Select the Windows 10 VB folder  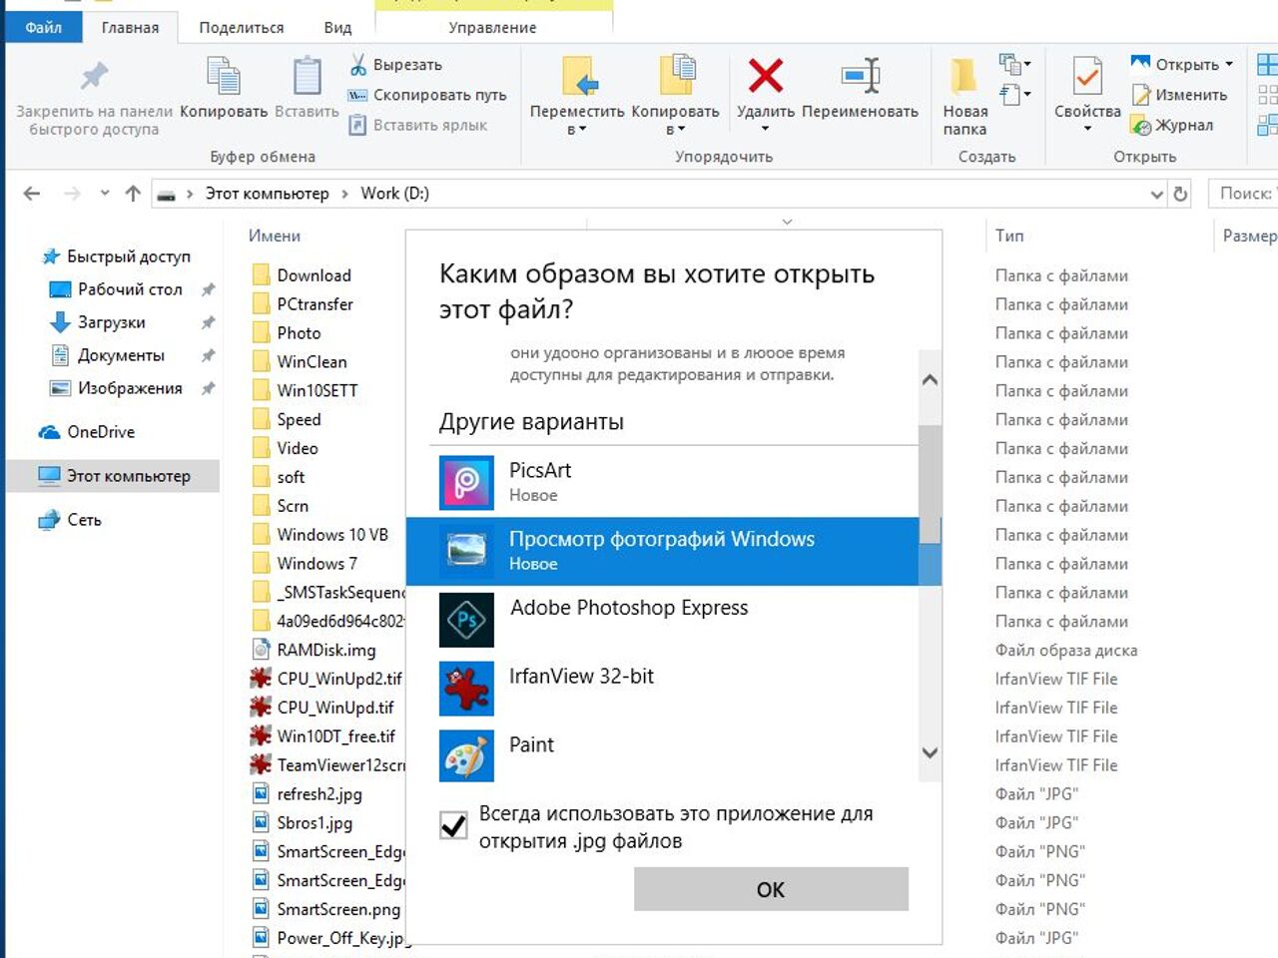tap(332, 535)
